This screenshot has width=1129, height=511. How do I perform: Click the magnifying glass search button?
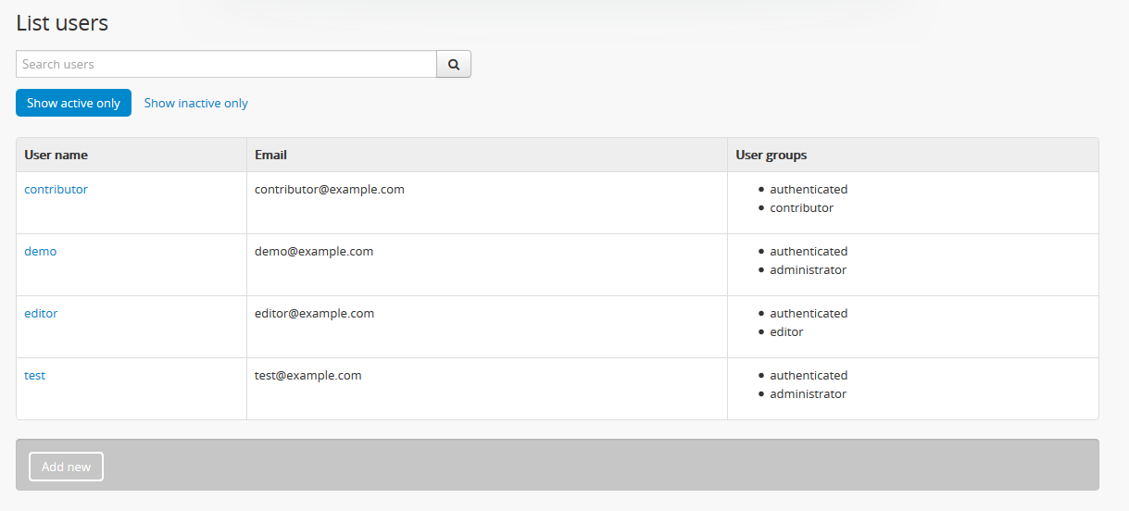coord(454,65)
